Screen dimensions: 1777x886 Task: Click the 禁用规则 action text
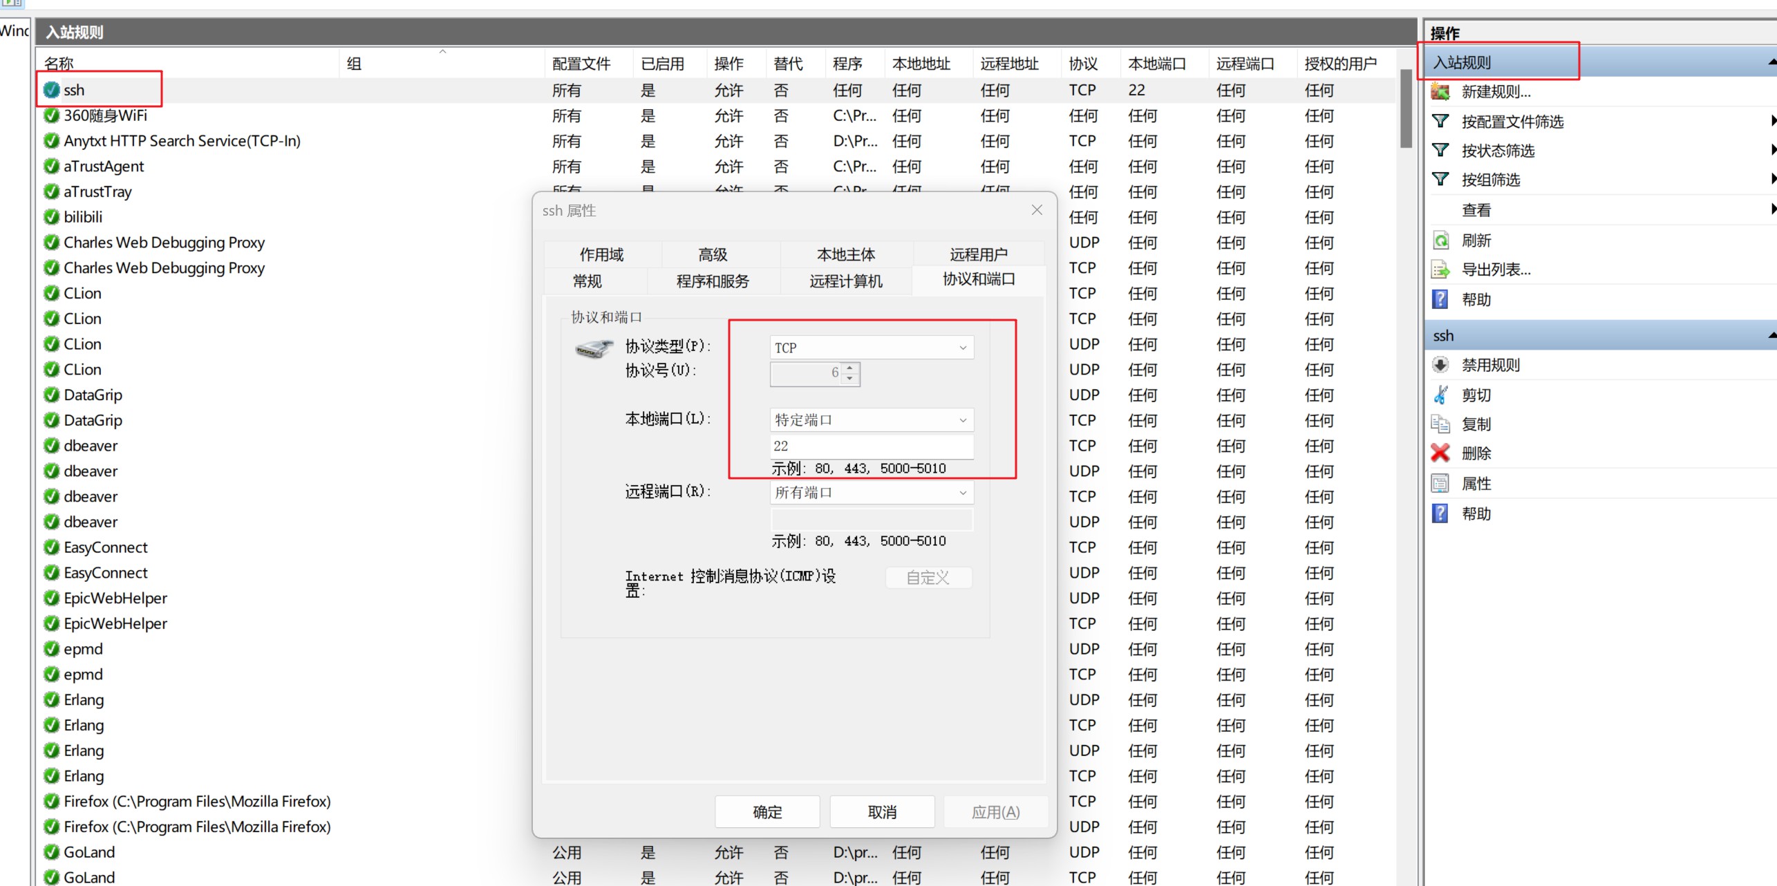tap(1491, 365)
